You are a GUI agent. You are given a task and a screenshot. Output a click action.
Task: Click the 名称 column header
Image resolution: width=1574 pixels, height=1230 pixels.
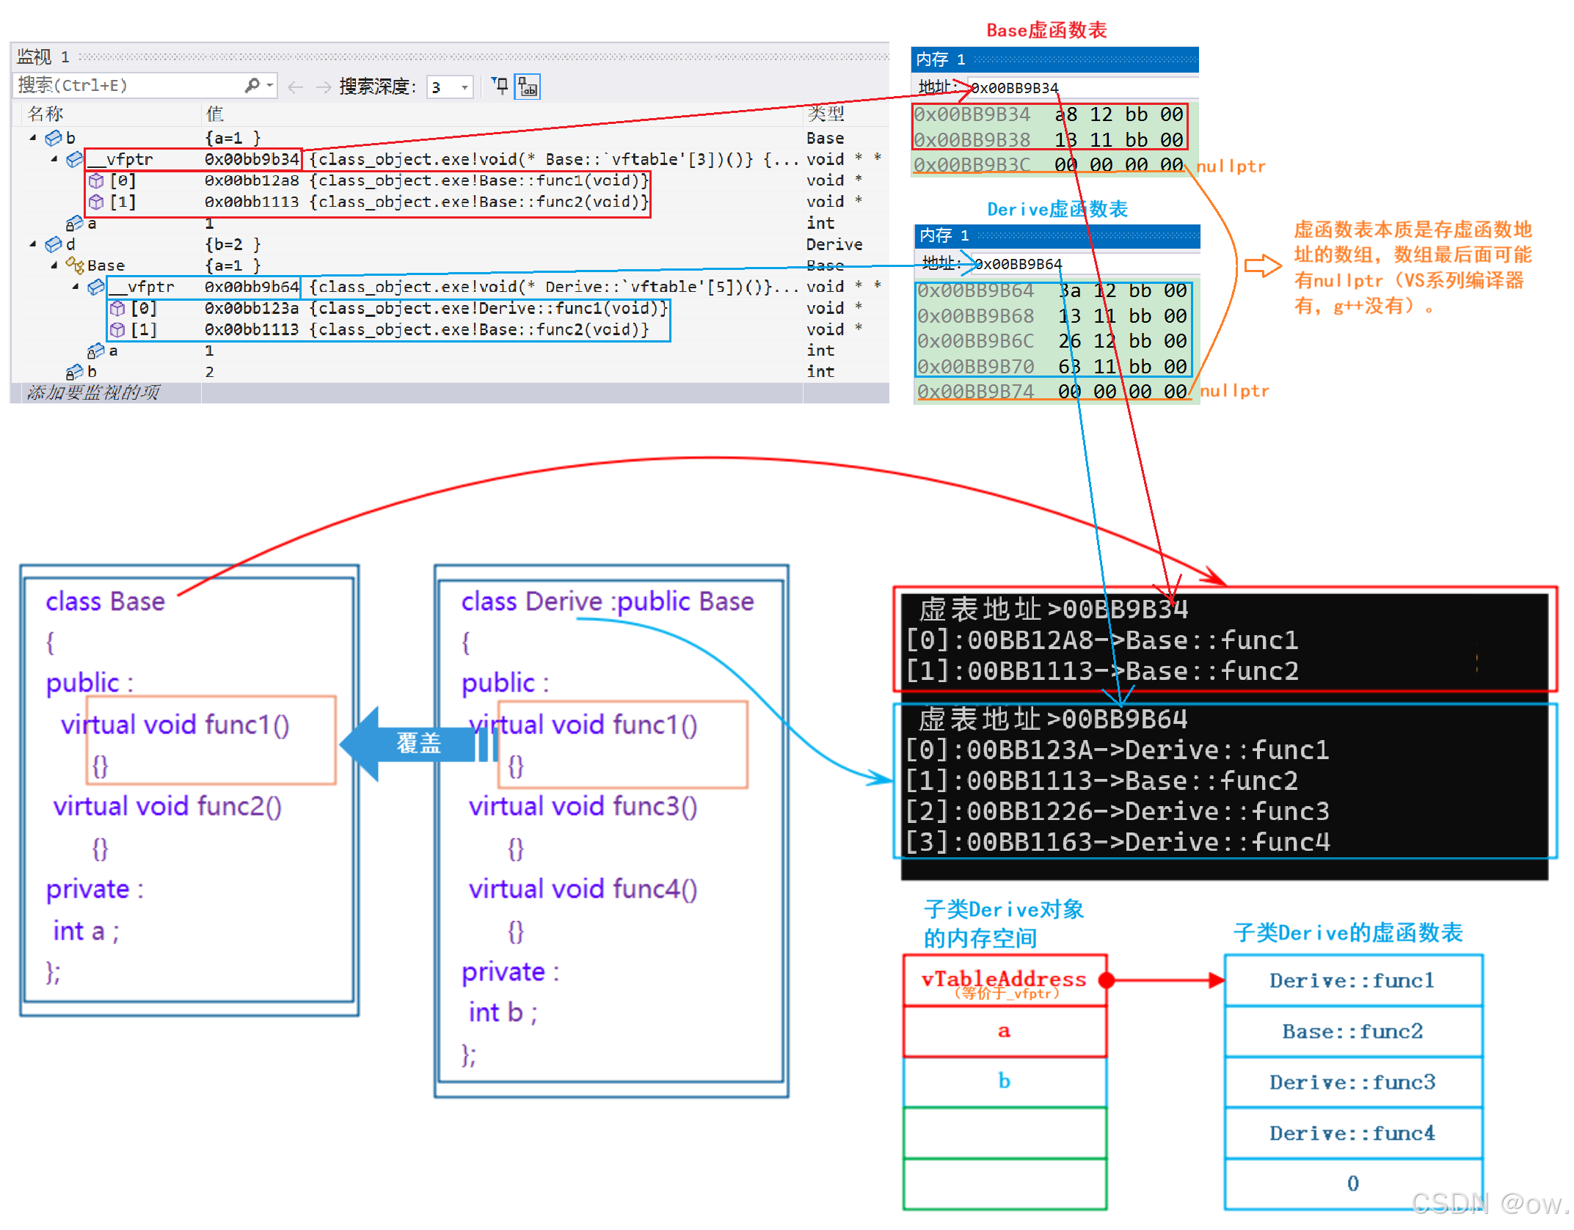click(x=45, y=114)
